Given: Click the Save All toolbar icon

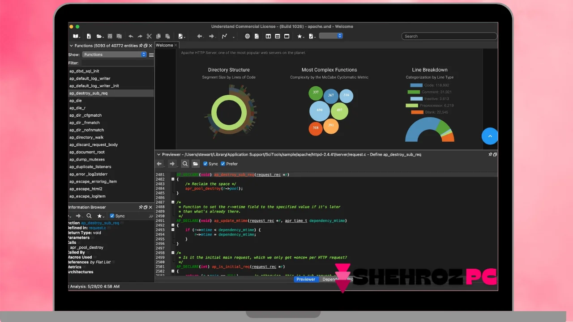Looking at the screenshot, I should coord(119,36).
